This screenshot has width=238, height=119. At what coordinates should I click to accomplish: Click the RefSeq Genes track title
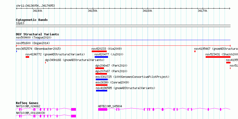(x=27, y=103)
